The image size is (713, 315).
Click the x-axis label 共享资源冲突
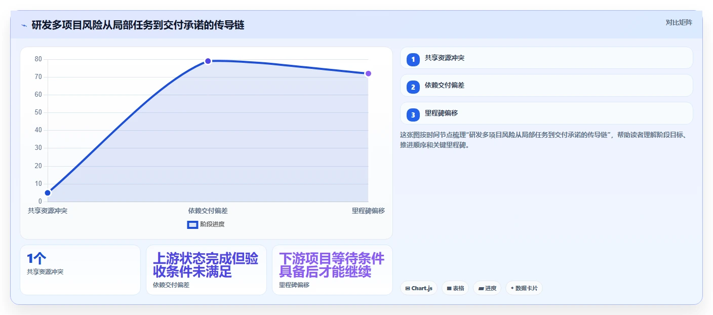pos(48,211)
